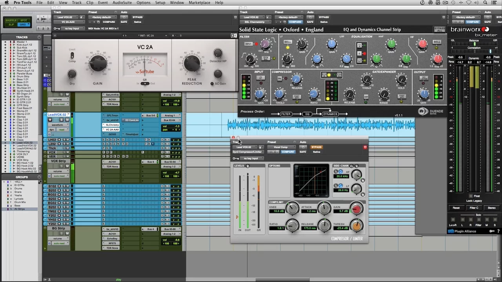502x282 pixels.
Task: Select Slip edit mode
Action: coord(11,24)
